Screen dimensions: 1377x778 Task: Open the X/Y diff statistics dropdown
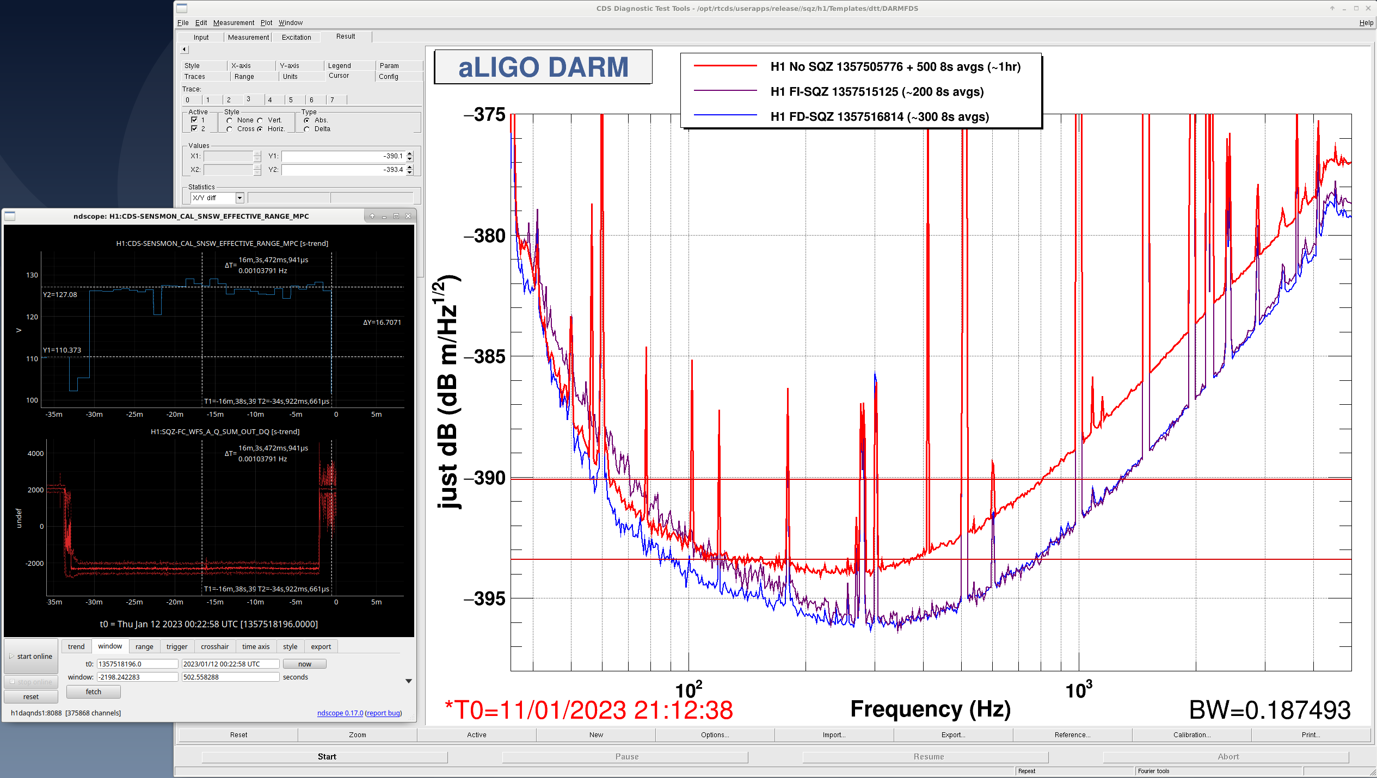(239, 198)
